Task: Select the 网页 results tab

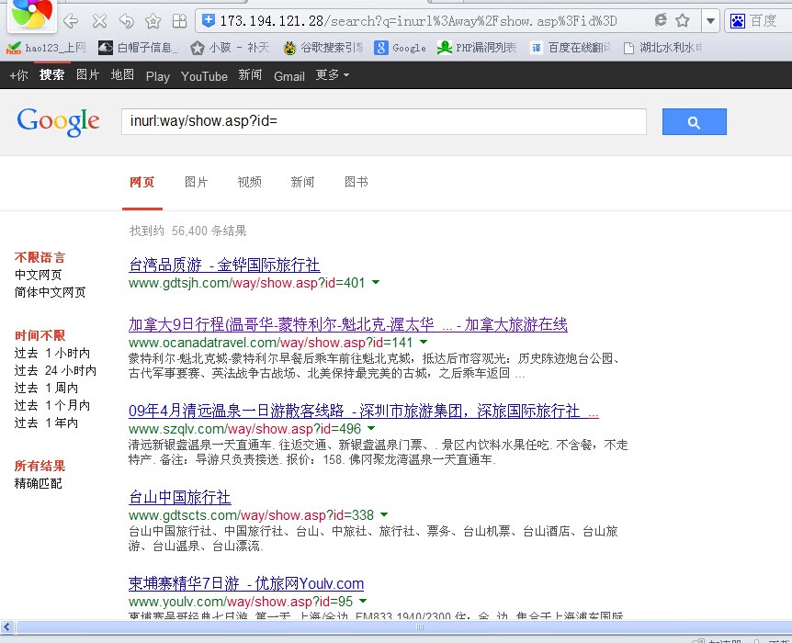Action: [x=141, y=183]
